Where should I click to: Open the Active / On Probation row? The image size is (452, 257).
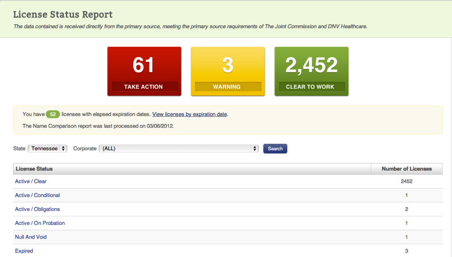point(40,223)
